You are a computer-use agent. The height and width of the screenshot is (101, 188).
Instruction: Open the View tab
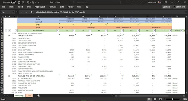pyautogui.click(x=79, y=7)
